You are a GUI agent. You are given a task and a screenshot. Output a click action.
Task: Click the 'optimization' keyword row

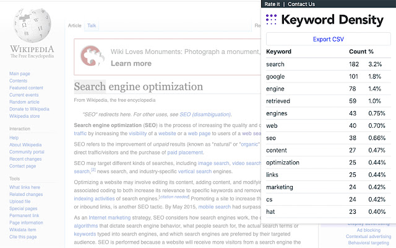329,162
